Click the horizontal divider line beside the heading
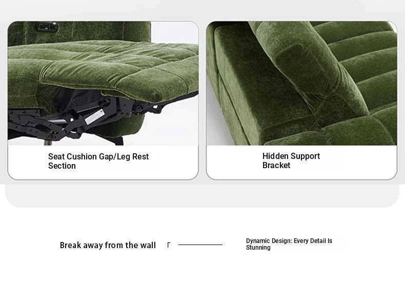The width and height of the screenshot is (405, 284). pyautogui.click(x=200, y=245)
